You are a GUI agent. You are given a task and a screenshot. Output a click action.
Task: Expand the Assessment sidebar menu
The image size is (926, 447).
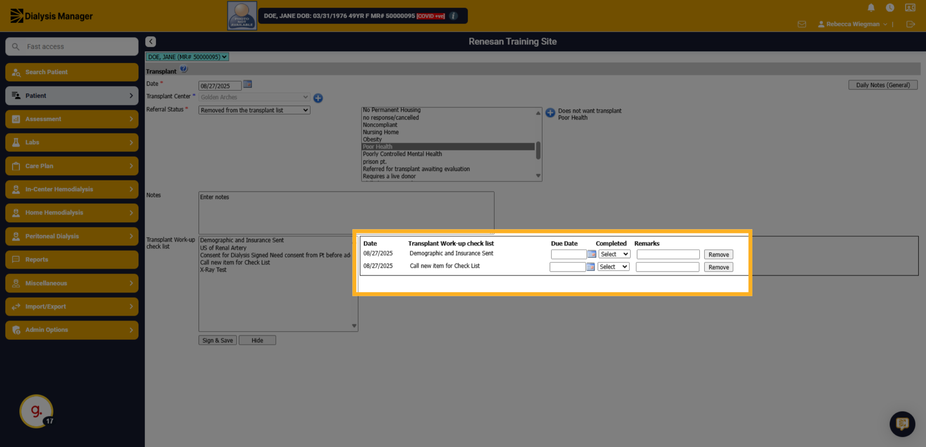point(72,119)
